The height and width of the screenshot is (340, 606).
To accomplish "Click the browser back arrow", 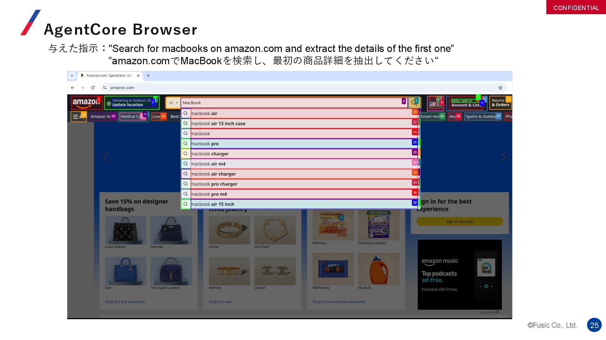I will 73,88.
